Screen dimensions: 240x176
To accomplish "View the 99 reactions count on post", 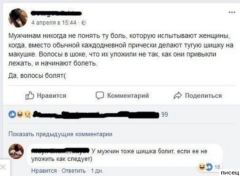I will 164,115.
